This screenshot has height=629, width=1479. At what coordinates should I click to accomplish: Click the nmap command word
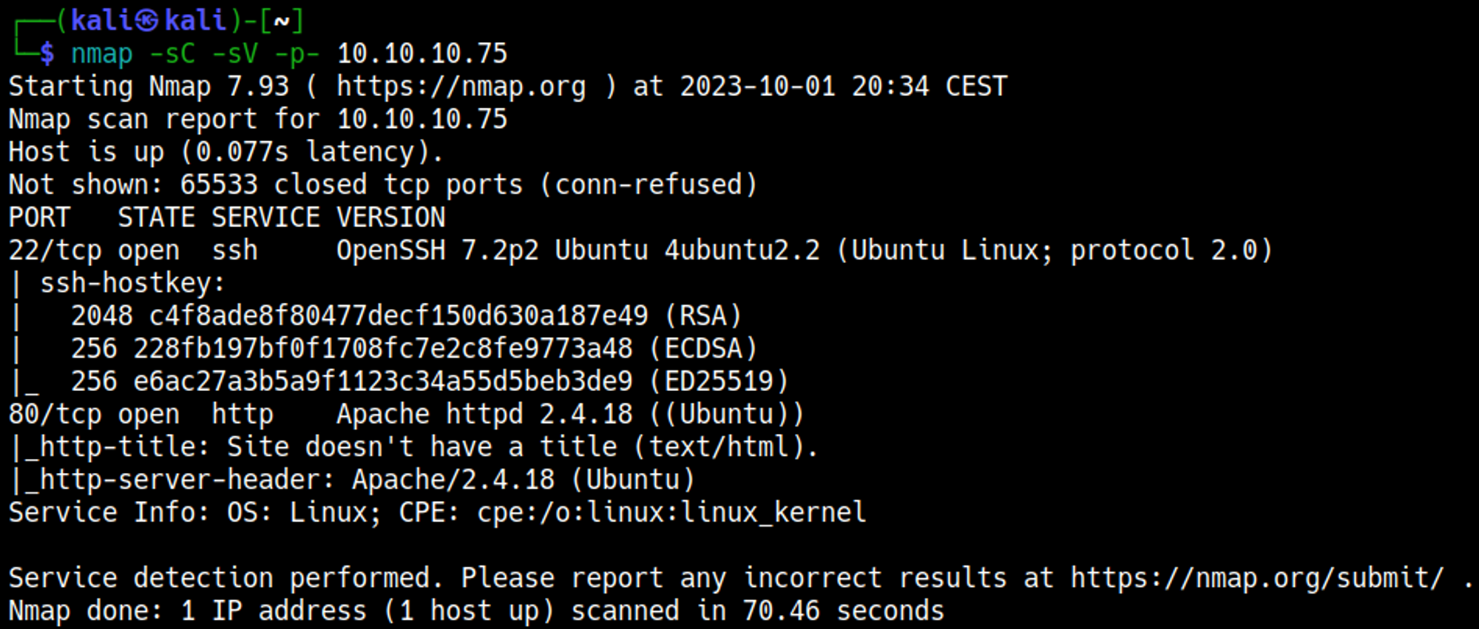tap(102, 53)
